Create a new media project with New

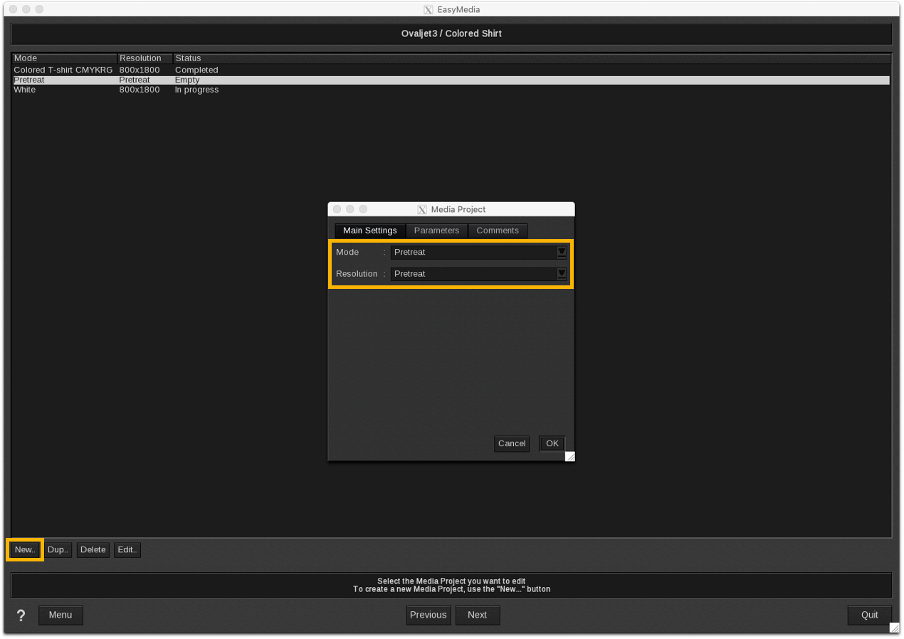point(24,549)
